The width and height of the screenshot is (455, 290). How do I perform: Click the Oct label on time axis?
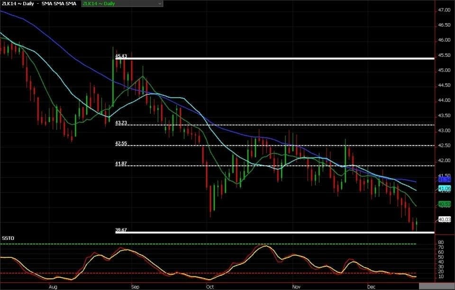tap(209, 287)
